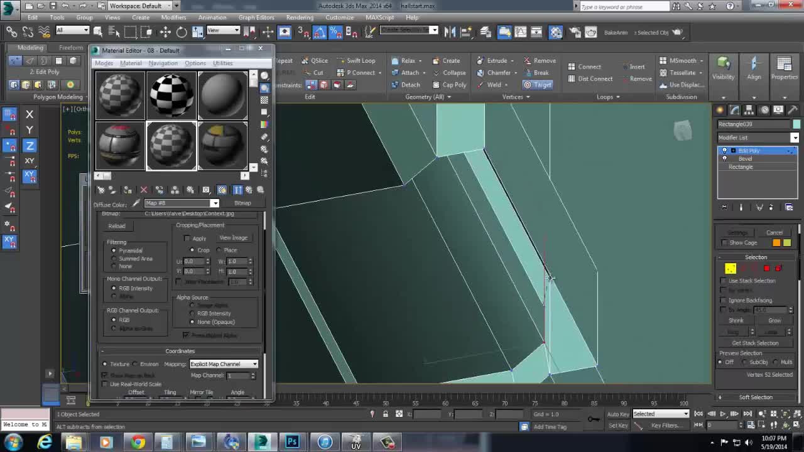Click Delete material icon in Material Editor
Image resolution: width=804 pixels, height=452 pixels.
click(144, 190)
